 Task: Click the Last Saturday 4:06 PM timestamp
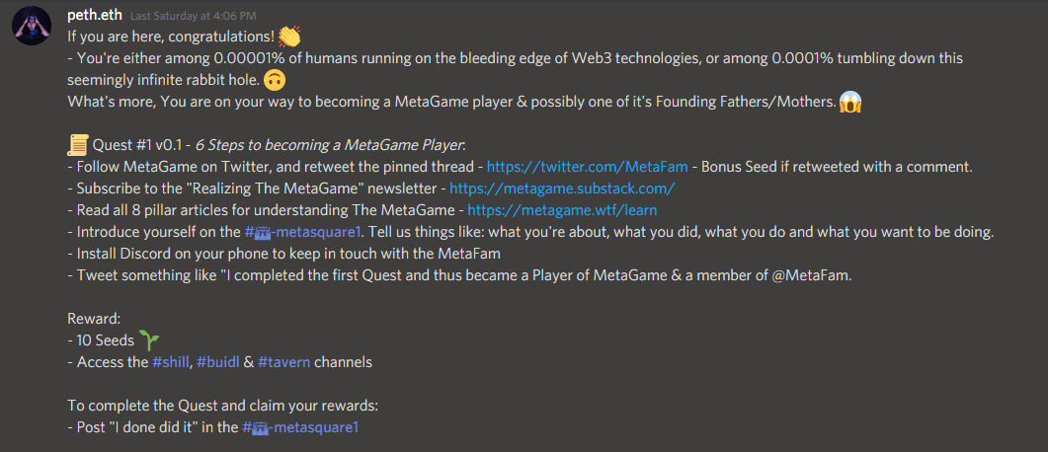click(192, 17)
